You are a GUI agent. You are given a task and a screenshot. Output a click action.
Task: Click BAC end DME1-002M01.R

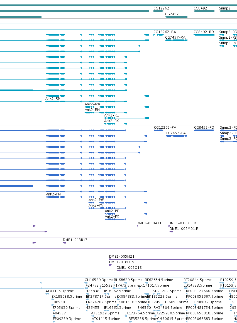184,229
